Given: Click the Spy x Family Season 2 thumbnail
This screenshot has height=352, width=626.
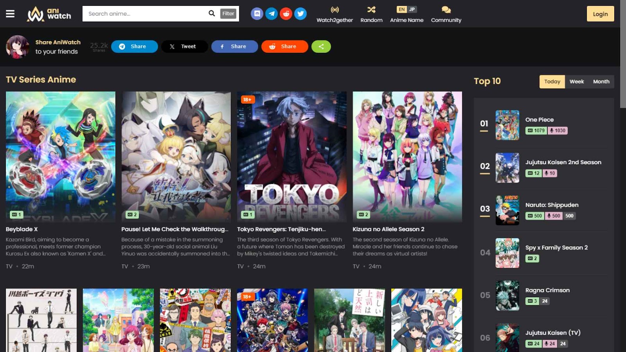Looking at the screenshot, I should 507,253.
